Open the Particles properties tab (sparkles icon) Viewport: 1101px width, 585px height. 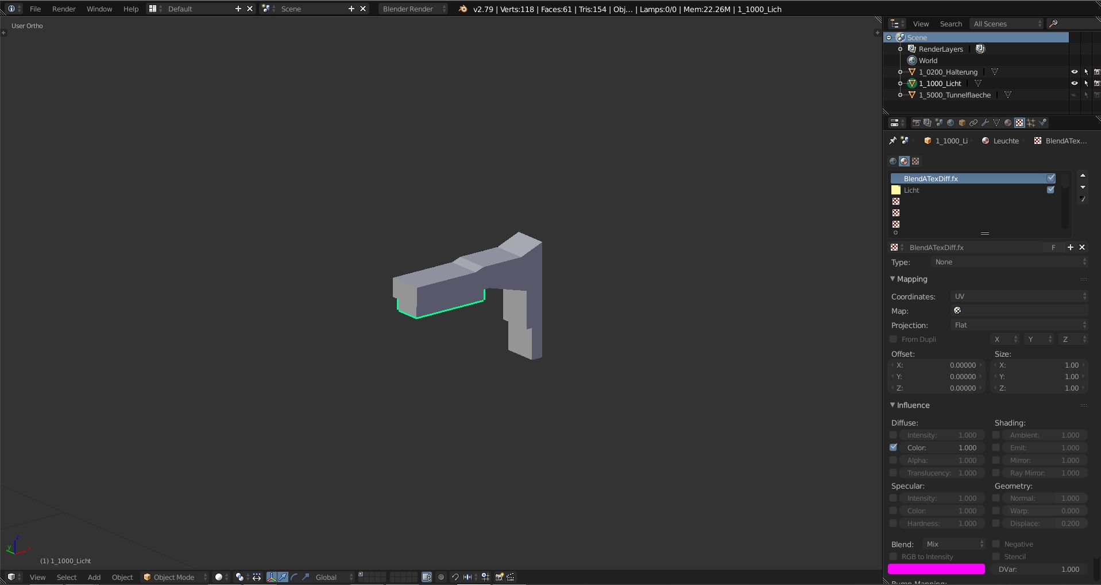(1031, 123)
